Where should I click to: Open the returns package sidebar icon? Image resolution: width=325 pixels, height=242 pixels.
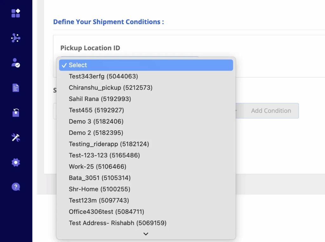tap(16, 112)
